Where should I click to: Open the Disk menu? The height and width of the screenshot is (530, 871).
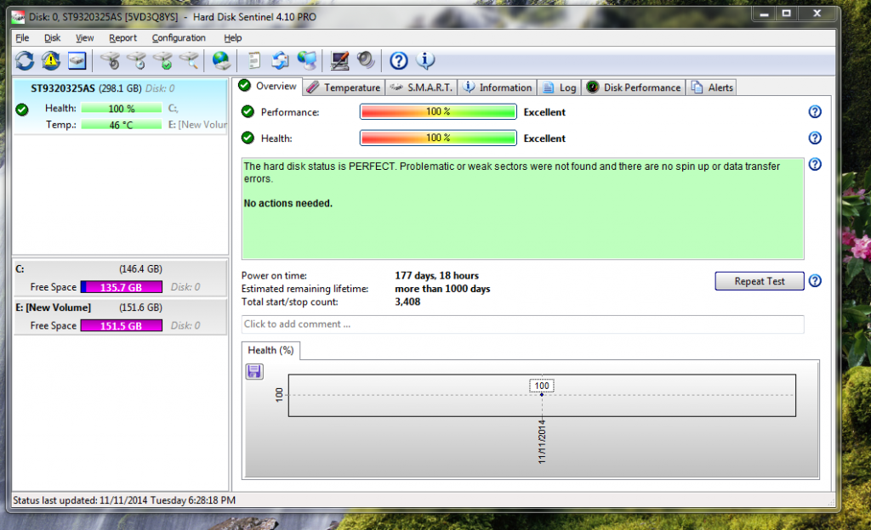click(x=53, y=37)
